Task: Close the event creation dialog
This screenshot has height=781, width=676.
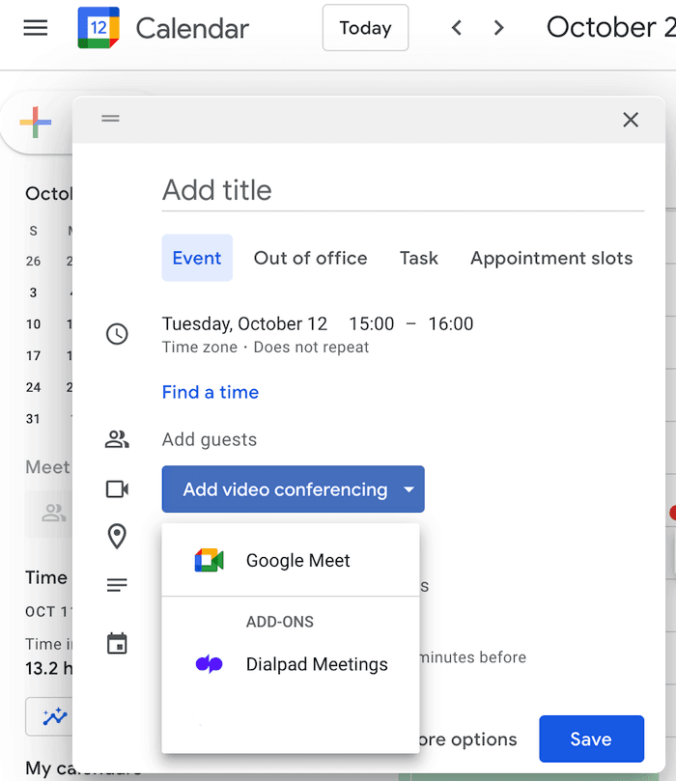Action: (x=631, y=120)
